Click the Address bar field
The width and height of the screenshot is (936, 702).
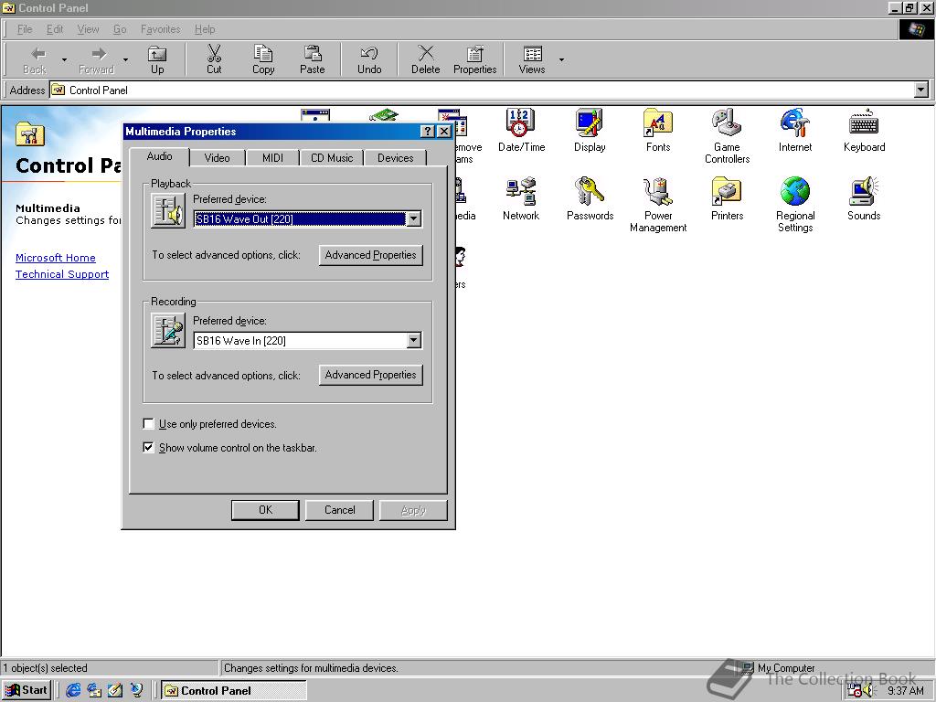click(x=481, y=90)
